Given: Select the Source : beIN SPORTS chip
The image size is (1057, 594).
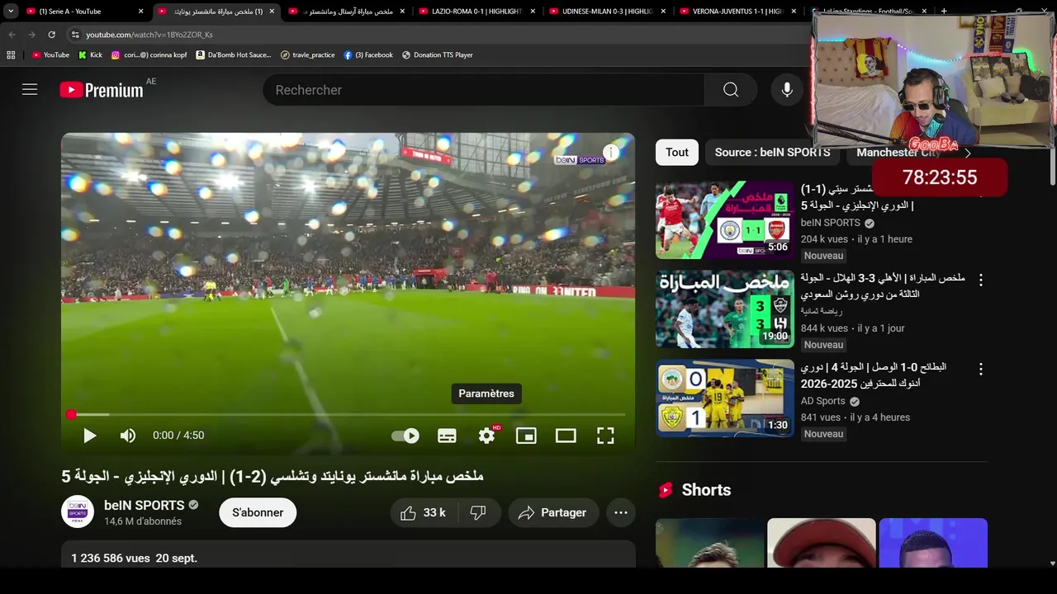Looking at the screenshot, I should point(772,153).
